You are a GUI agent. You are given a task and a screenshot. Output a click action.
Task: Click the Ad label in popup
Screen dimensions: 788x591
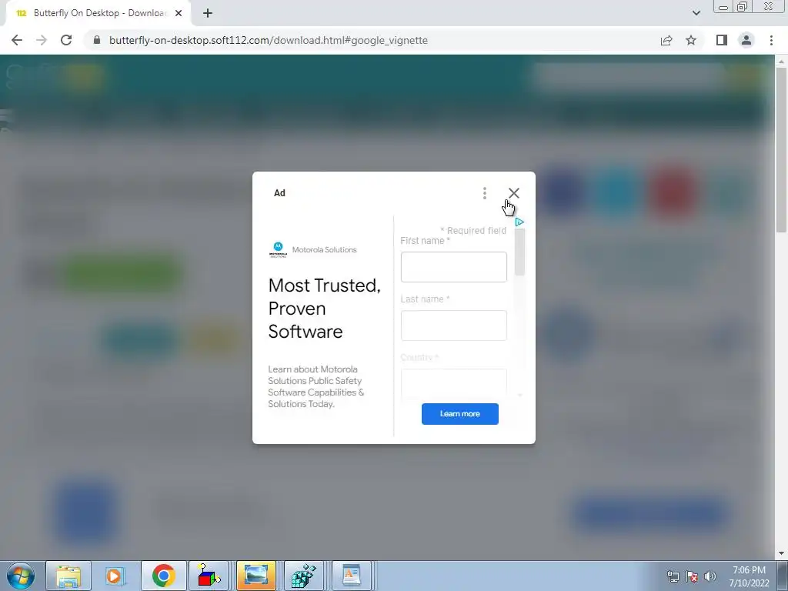tap(279, 193)
